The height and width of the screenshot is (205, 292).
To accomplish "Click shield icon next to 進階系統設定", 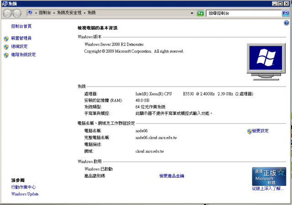I will [x=6, y=55].
